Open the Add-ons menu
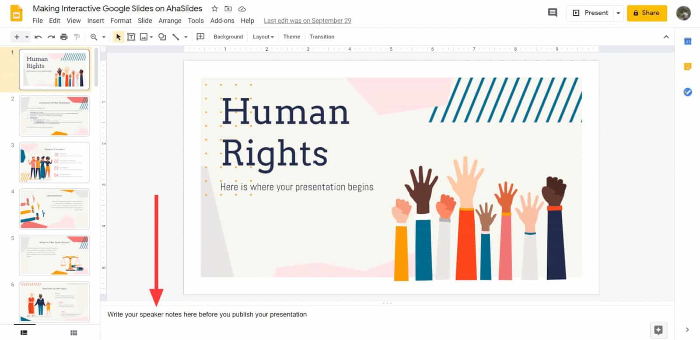This screenshot has height=340, width=700. point(222,21)
